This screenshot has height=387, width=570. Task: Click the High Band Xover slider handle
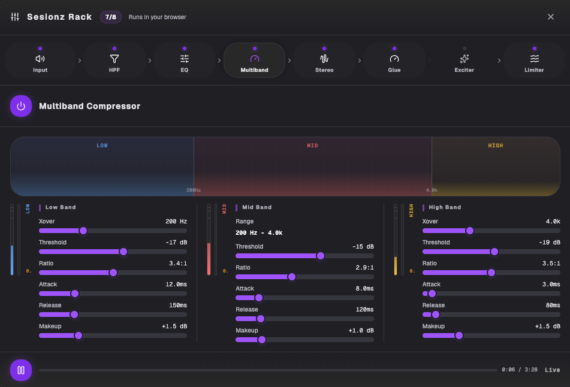(x=470, y=231)
